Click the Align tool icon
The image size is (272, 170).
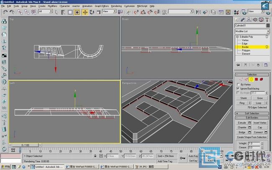(x=205, y=12)
